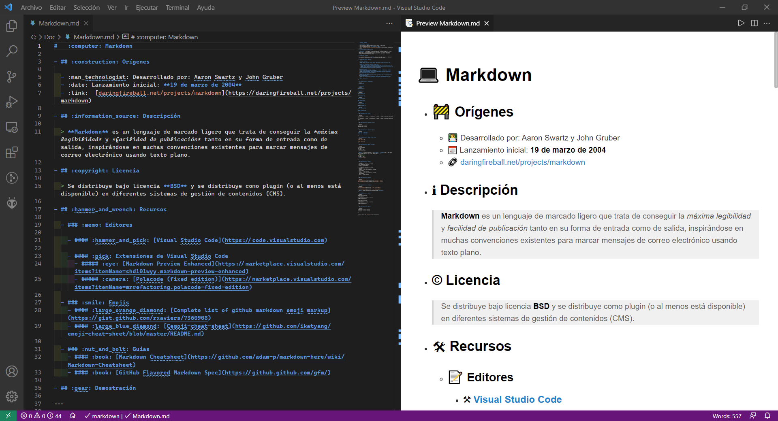Image resolution: width=778 pixels, height=421 pixels.
Task: Open the Search icon
Action: pyautogui.click(x=11, y=51)
